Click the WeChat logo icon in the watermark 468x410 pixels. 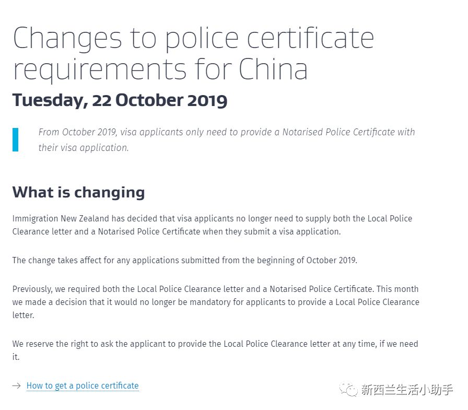(348, 389)
